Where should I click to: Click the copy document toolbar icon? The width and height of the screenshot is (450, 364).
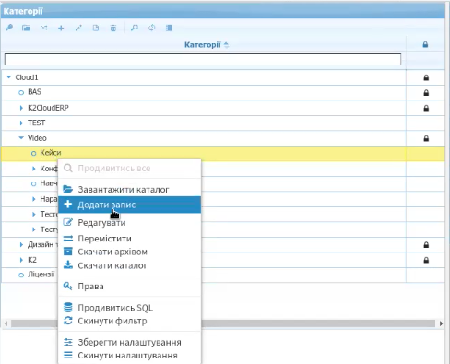(x=96, y=29)
